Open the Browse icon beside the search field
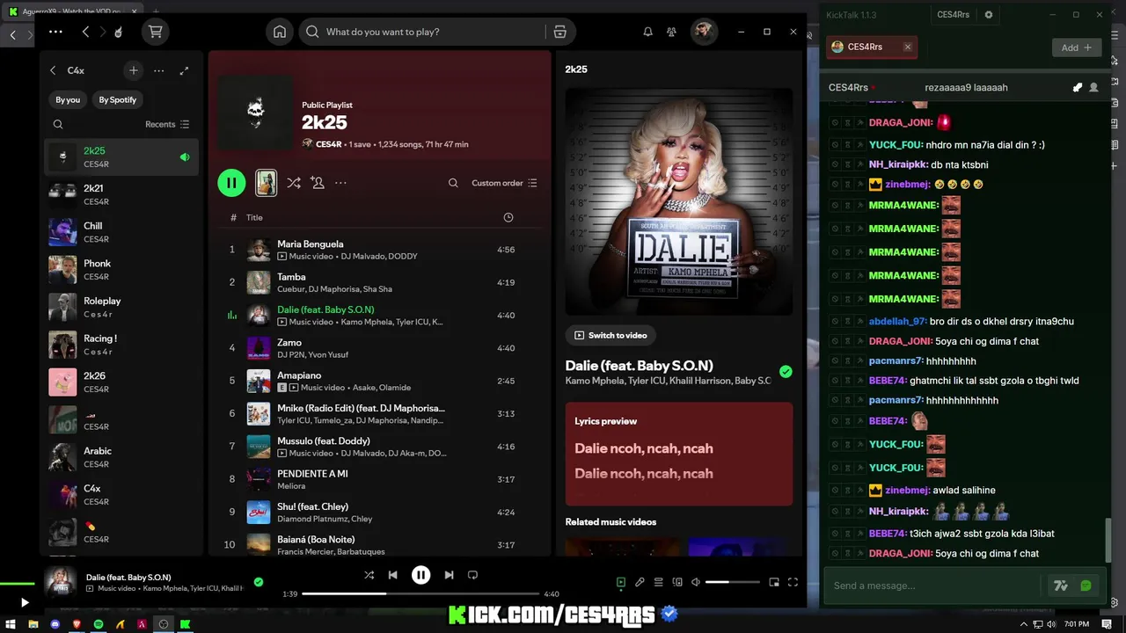 pyautogui.click(x=559, y=32)
